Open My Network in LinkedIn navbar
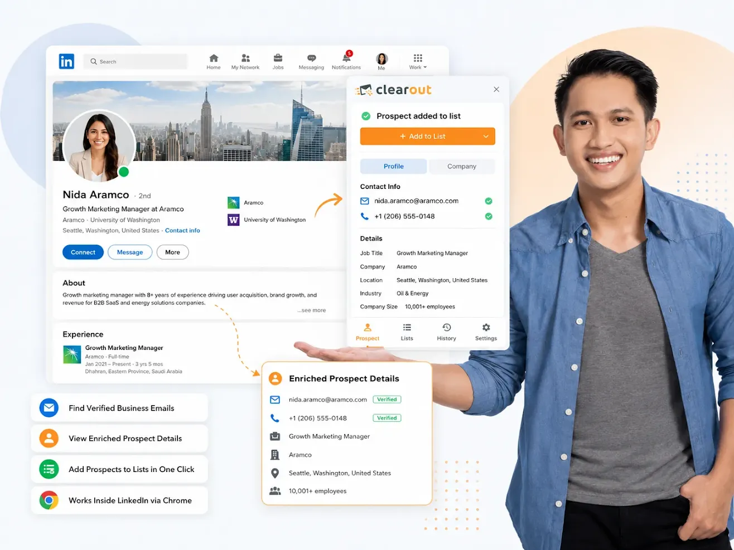The width and height of the screenshot is (734, 550). [x=245, y=62]
